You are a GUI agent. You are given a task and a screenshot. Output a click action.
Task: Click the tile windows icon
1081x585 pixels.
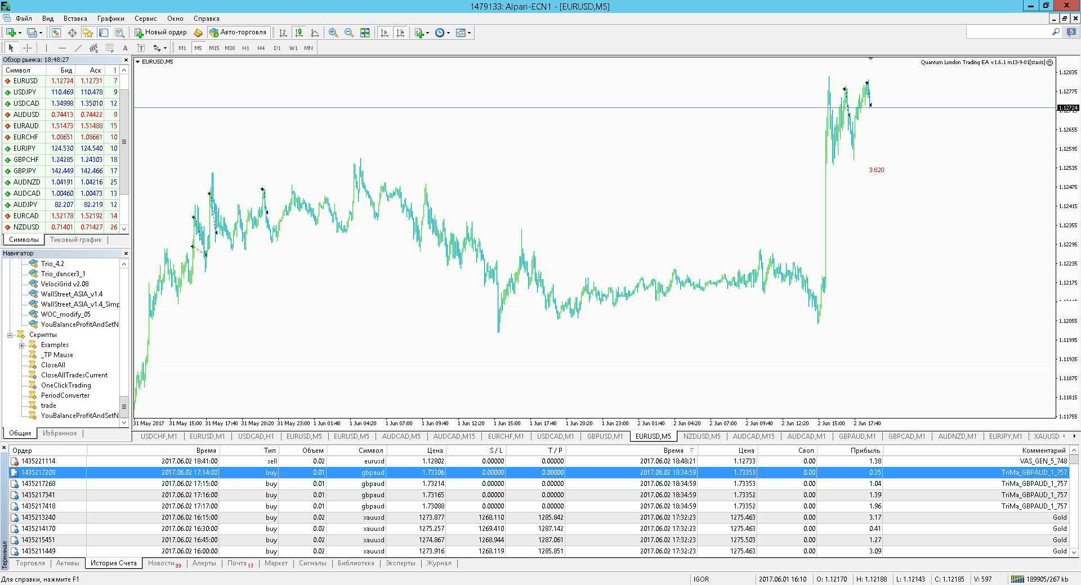pyautogui.click(x=365, y=33)
